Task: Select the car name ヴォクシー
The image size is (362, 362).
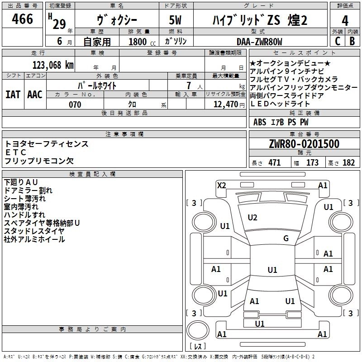Action: point(117,20)
